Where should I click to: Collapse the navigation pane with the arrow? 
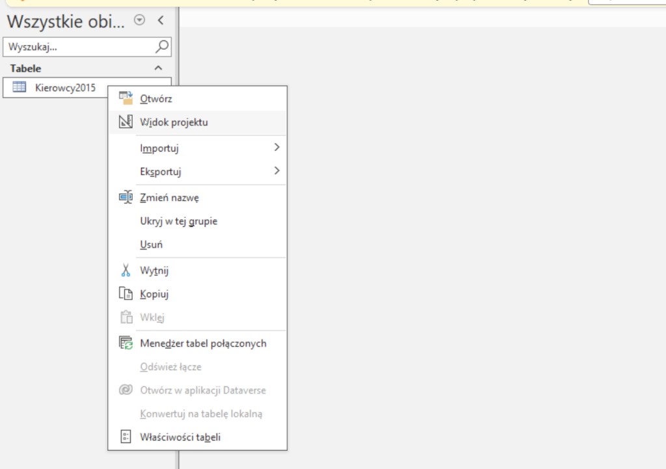(161, 20)
